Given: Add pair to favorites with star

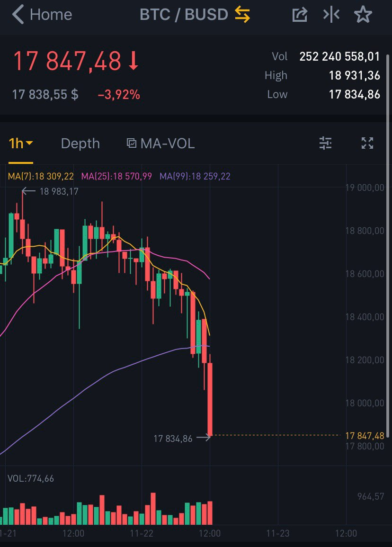Looking at the screenshot, I should click(363, 15).
